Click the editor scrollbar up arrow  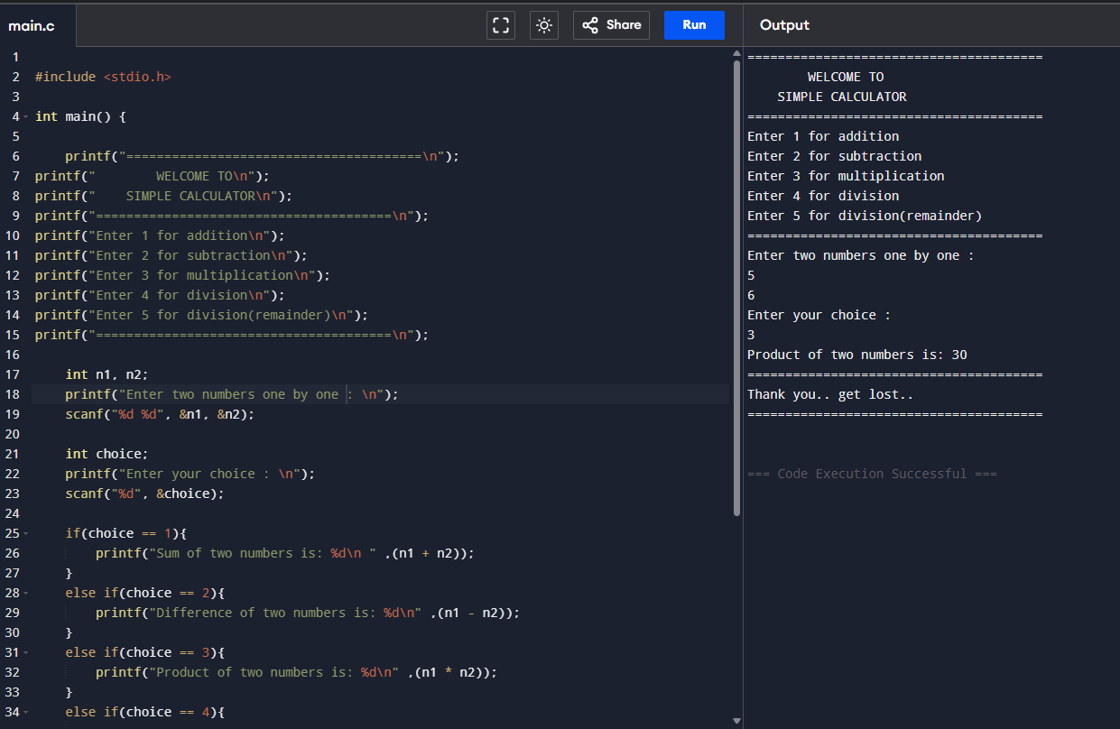(736, 55)
